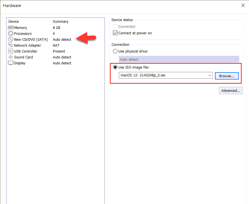
Task: Select the Processors chip icon
Action: (11, 33)
